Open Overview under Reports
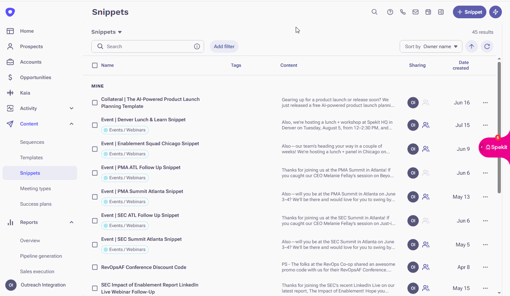Viewport: 510px width, 296px height. tap(30, 240)
